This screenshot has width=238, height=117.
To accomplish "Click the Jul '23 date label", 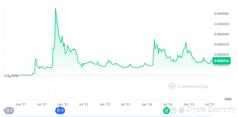I will [x=125, y=104].
